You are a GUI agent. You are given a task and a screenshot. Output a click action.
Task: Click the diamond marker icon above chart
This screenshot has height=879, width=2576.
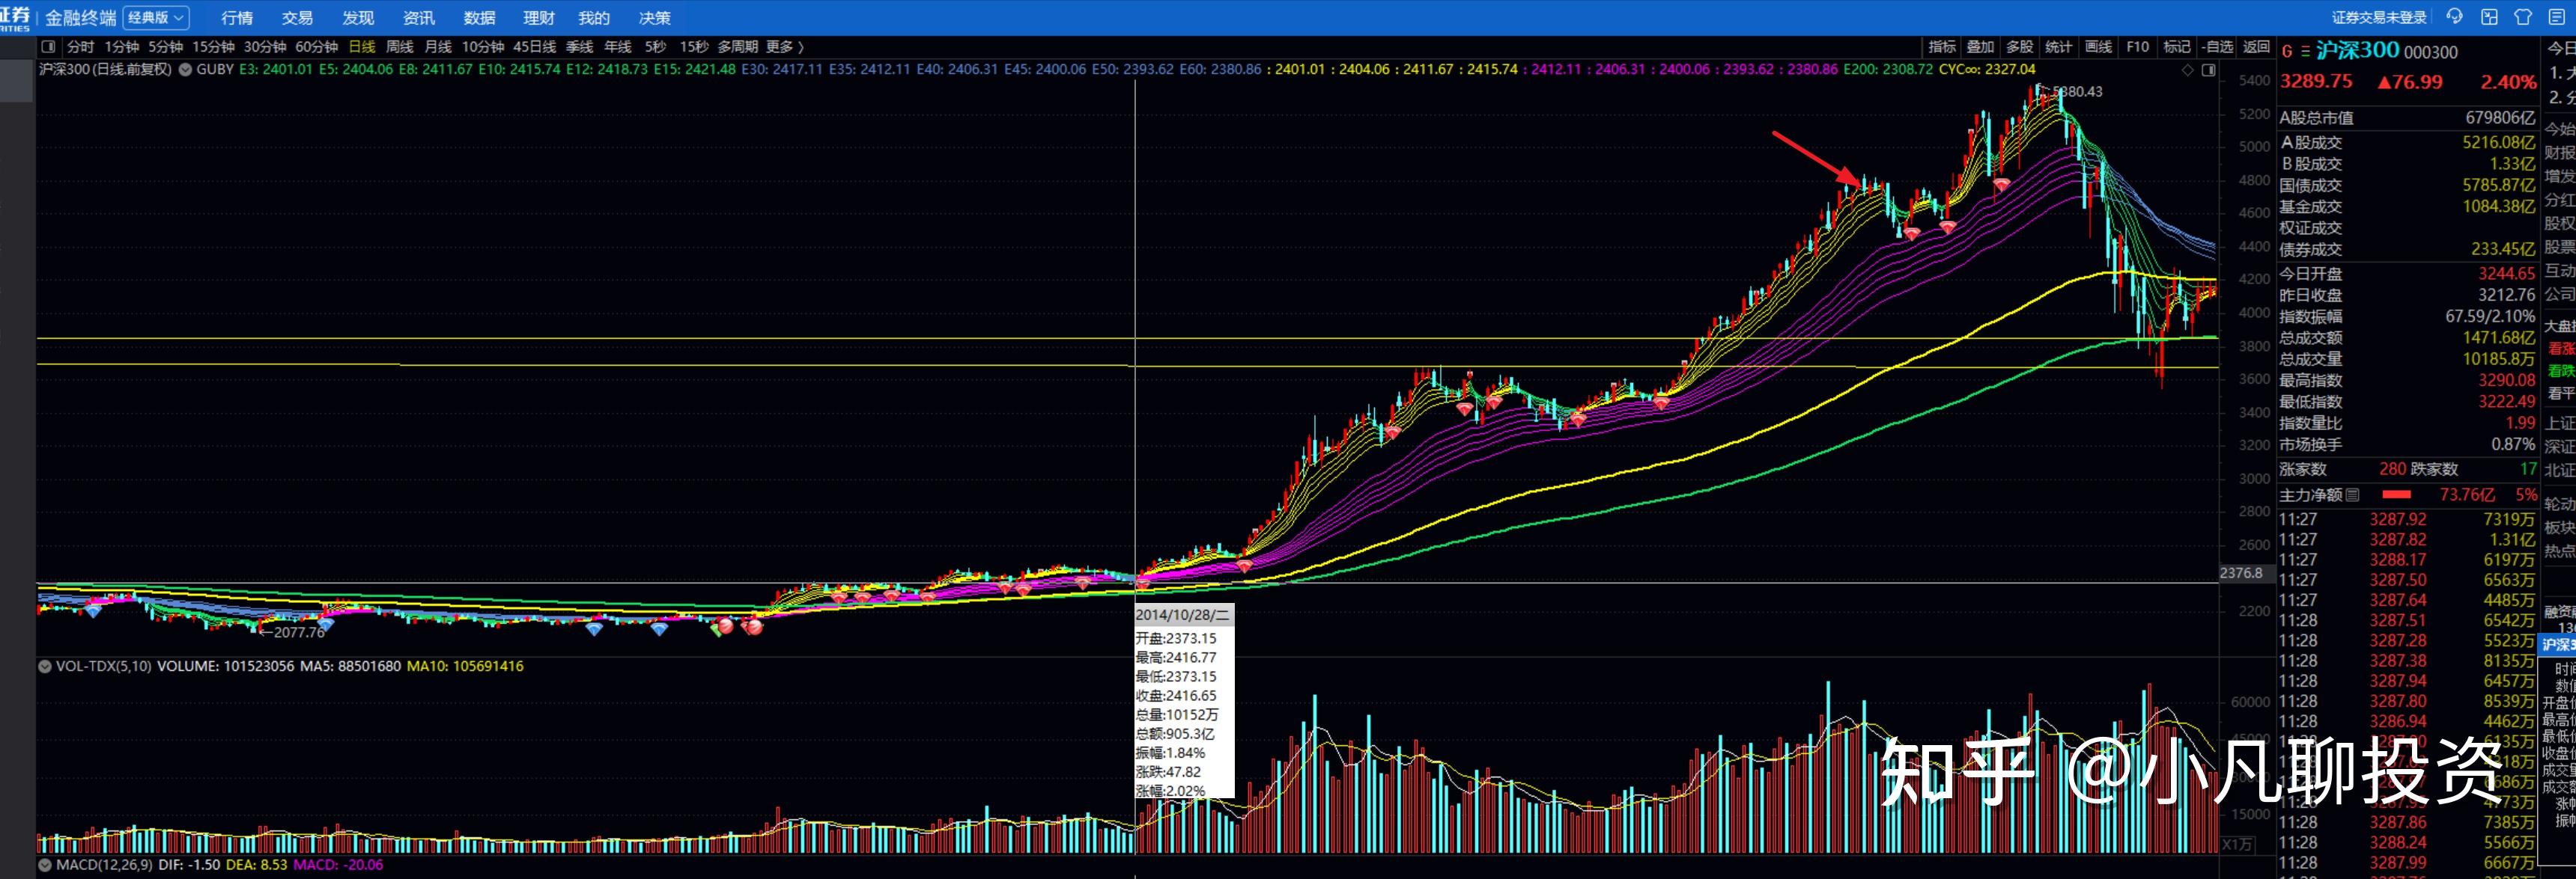(2187, 70)
